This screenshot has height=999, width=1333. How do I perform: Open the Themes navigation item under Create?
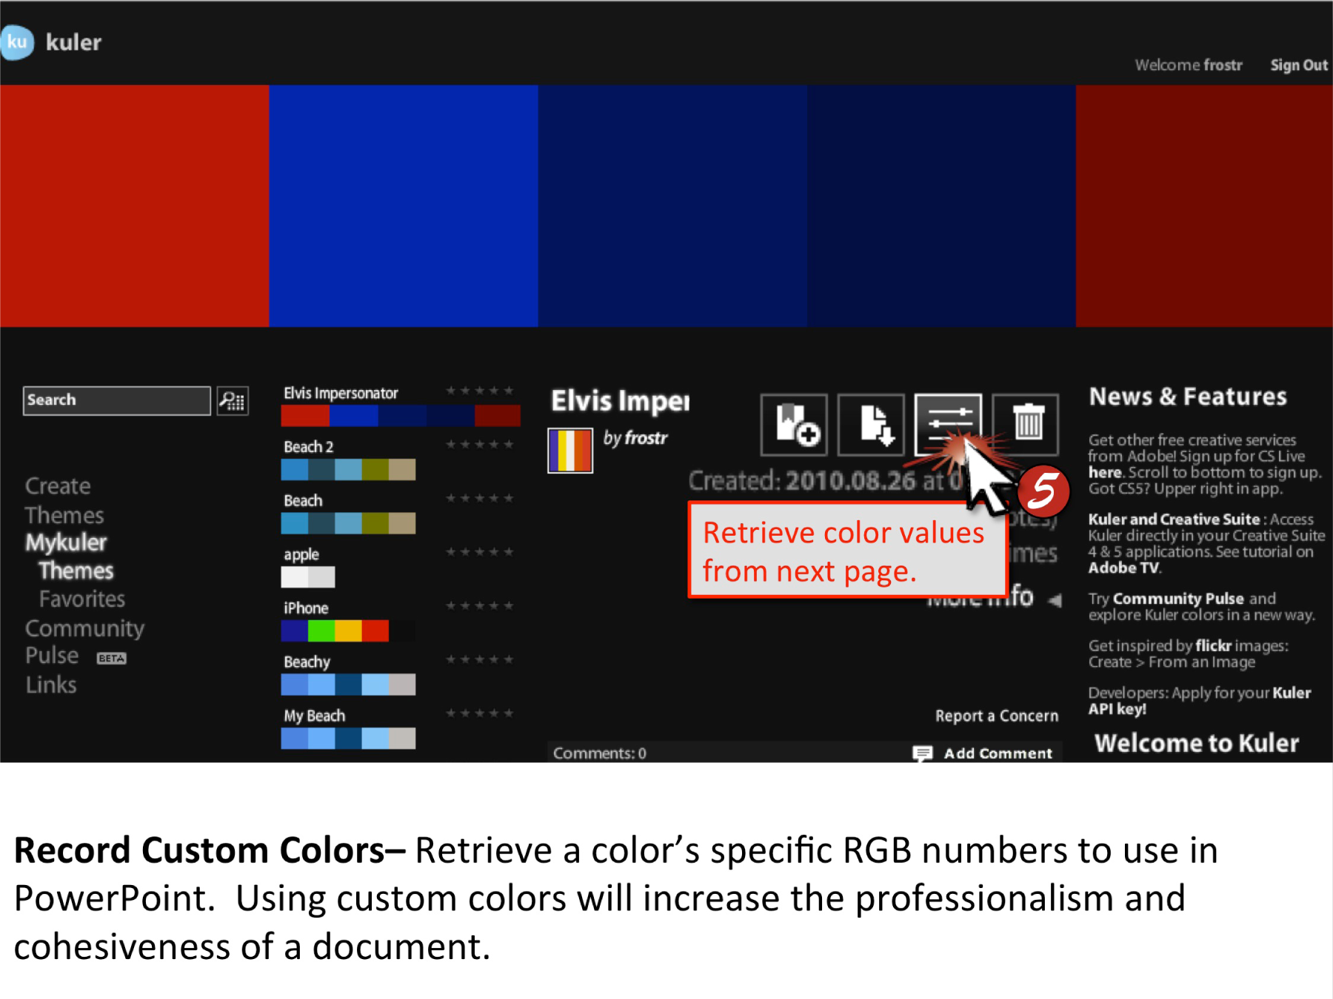click(64, 515)
